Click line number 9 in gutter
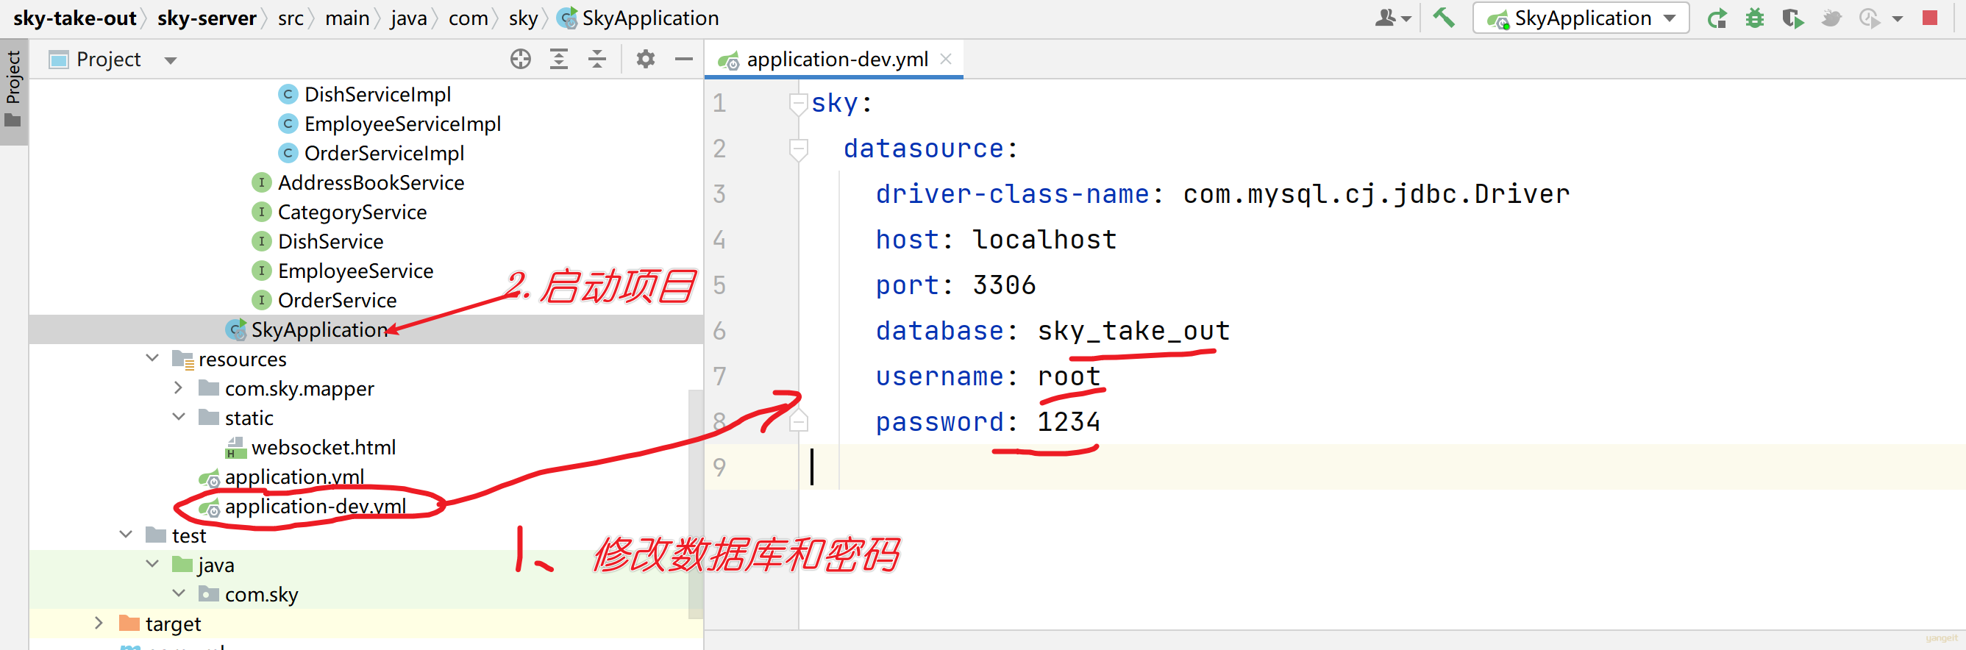Image resolution: width=1966 pixels, height=650 pixels. click(x=719, y=467)
